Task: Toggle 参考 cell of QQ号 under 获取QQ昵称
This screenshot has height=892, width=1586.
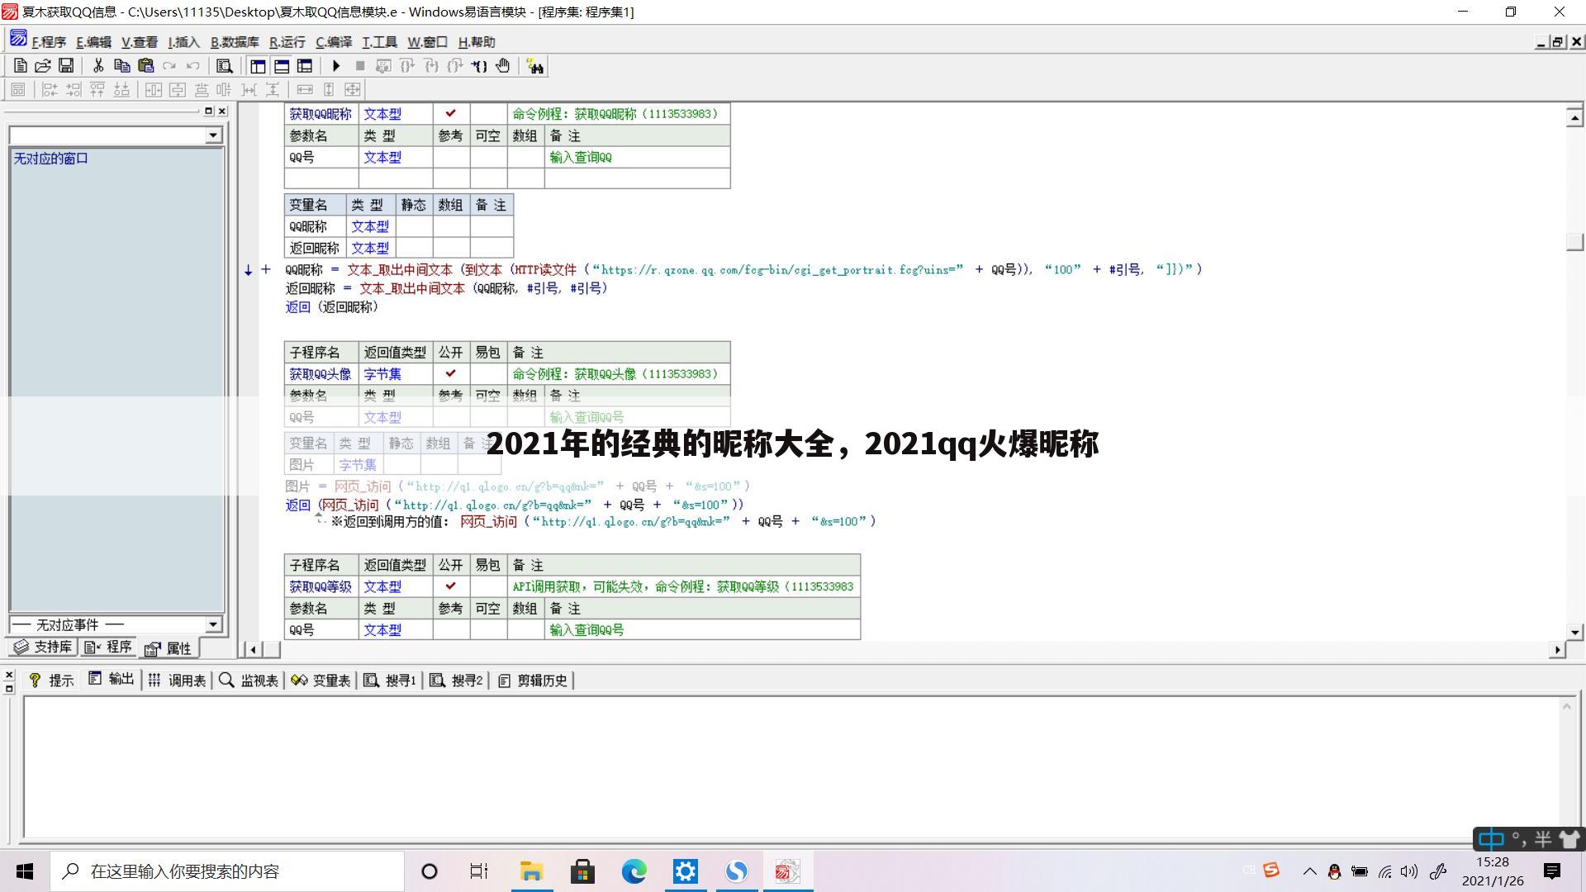Action: [x=451, y=157]
